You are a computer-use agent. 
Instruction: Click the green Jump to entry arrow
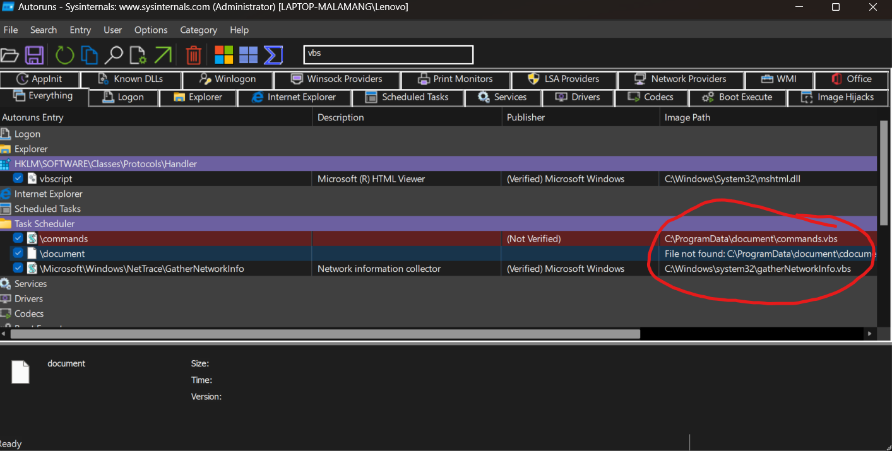tap(163, 55)
